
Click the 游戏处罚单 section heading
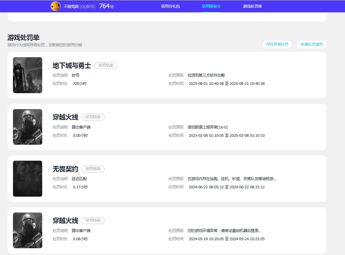point(24,37)
